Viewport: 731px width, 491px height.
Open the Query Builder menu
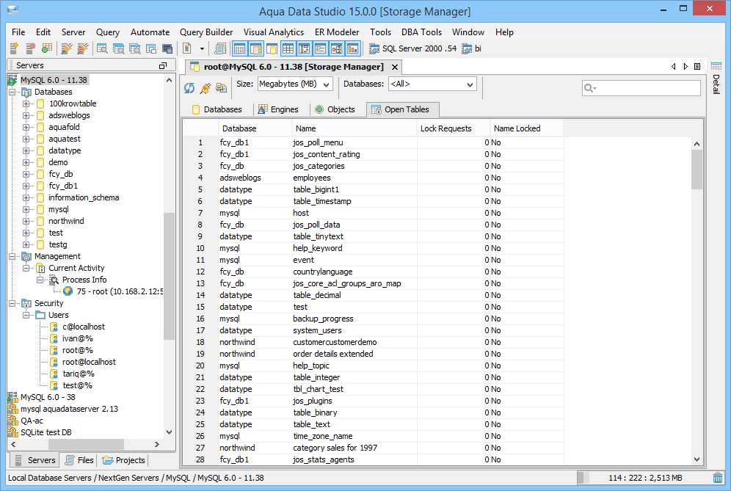coord(206,32)
